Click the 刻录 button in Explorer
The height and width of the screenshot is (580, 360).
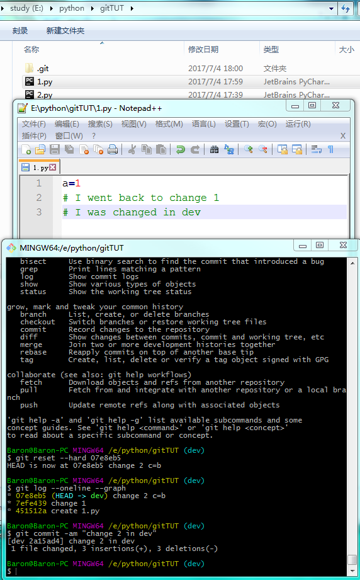click(x=20, y=31)
